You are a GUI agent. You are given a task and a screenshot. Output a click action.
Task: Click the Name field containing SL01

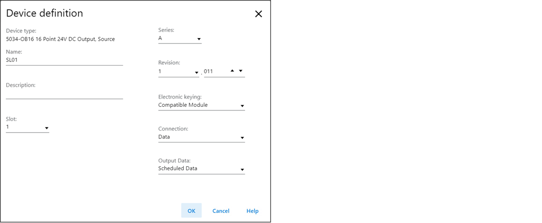[x=64, y=60]
